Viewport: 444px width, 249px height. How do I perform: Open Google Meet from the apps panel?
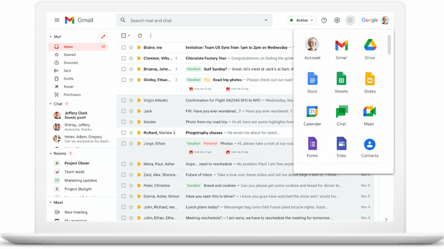pyautogui.click(x=370, y=112)
